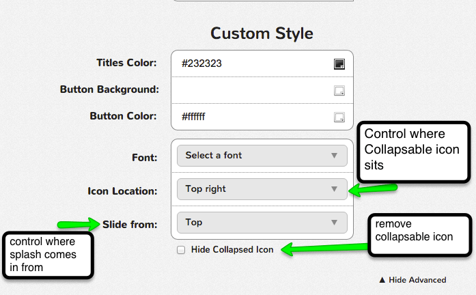Viewport: 476px width, 295px height.
Task: Click the triangle icon beside Hide Advanced
Action: click(x=382, y=280)
